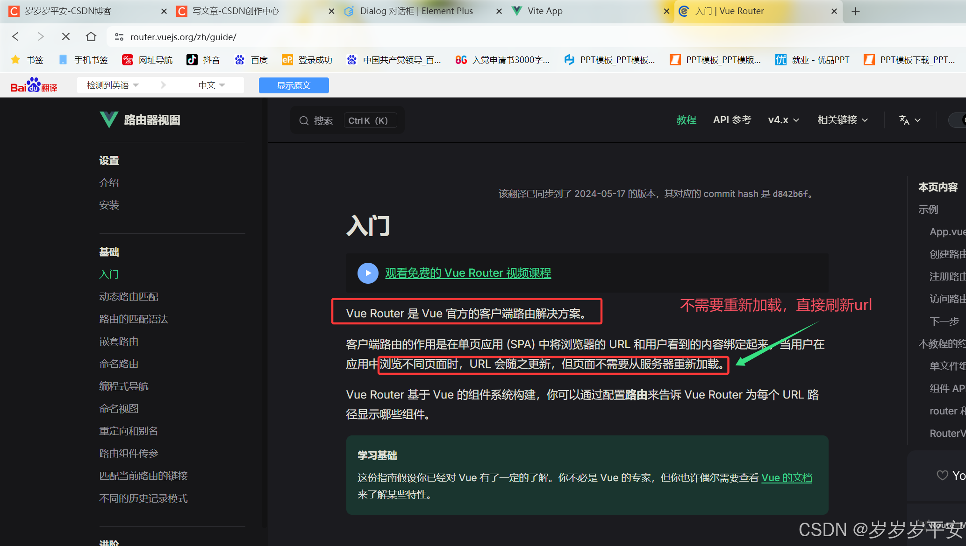This screenshot has height=546, width=966.
Task: Open a new browser tab
Action: pos(855,11)
